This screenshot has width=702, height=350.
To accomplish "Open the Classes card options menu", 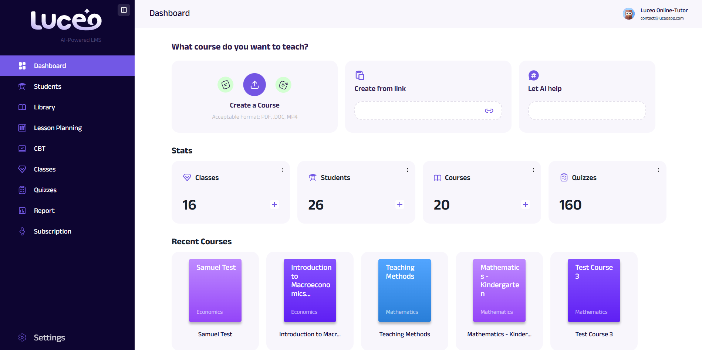I will [282, 170].
